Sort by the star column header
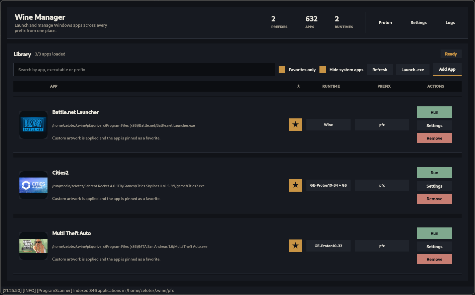This screenshot has width=475, height=295. pyautogui.click(x=298, y=86)
